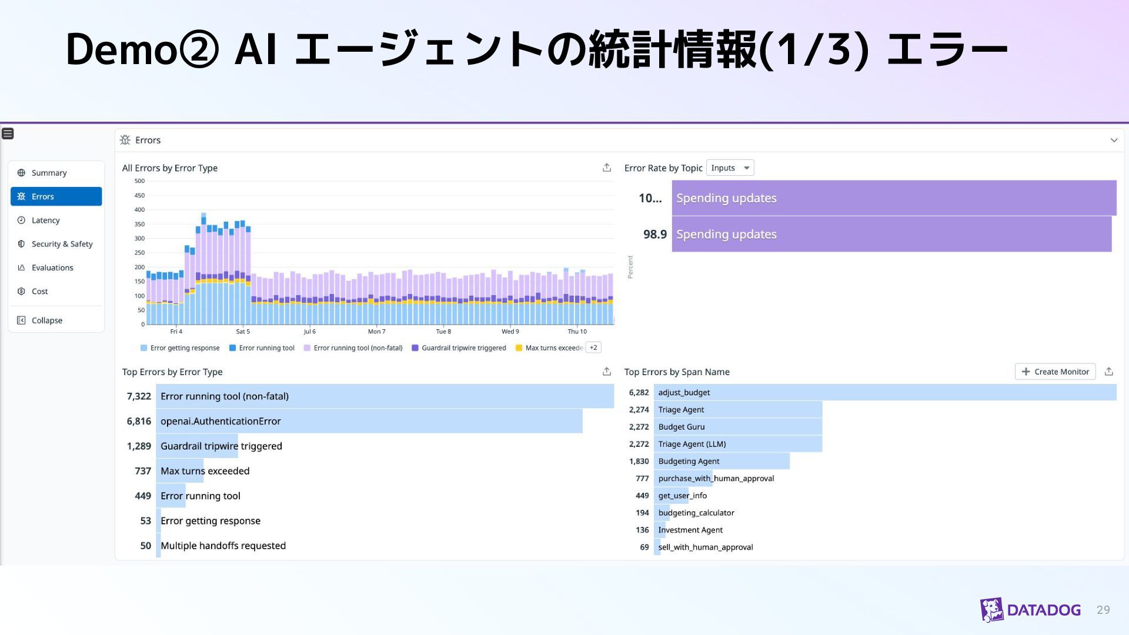
Task: Click the Security & Safety shield icon
Action: 21,243
